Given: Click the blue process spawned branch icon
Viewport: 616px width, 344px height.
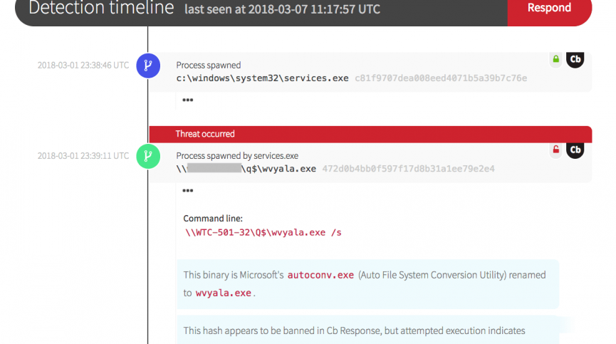Looking at the screenshot, I should pyautogui.click(x=147, y=66).
